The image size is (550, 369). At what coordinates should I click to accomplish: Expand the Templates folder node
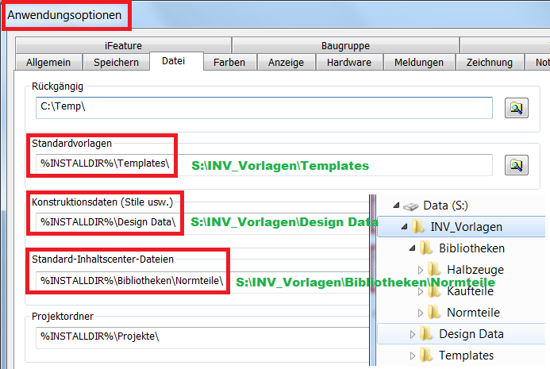(413, 356)
